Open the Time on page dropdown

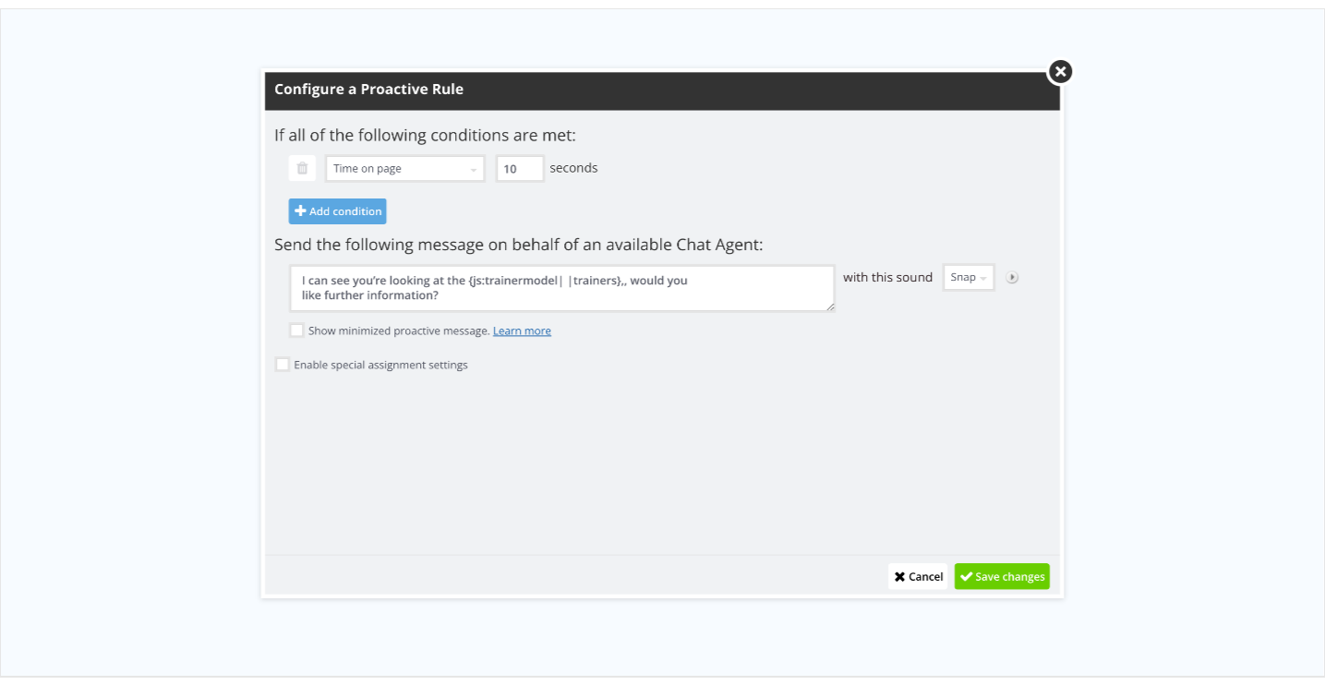(x=404, y=169)
